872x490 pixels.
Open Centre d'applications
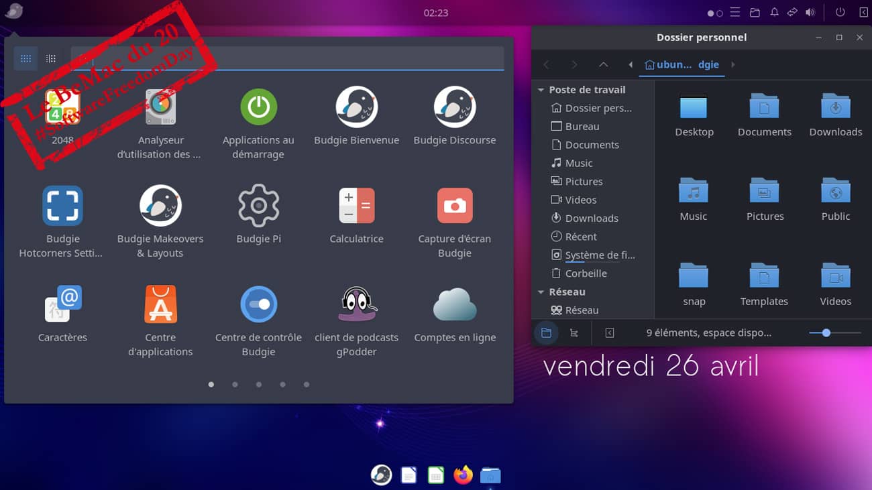pyautogui.click(x=160, y=321)
